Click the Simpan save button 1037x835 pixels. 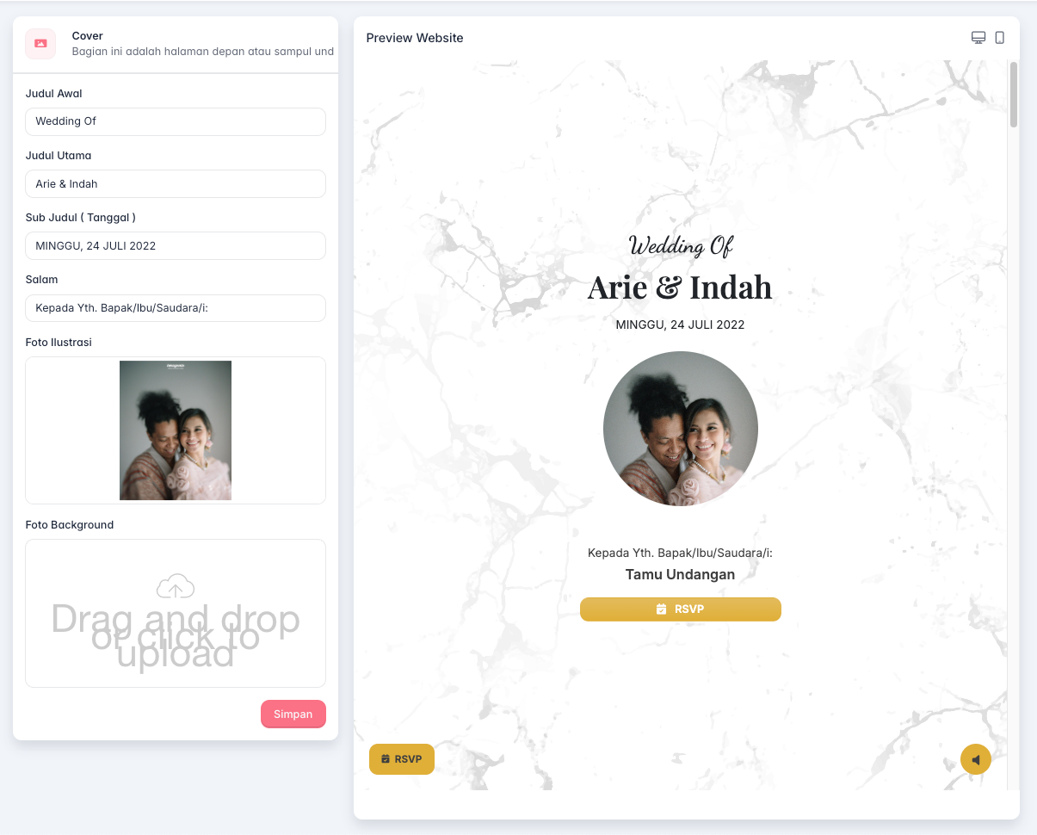pos(293,714)
